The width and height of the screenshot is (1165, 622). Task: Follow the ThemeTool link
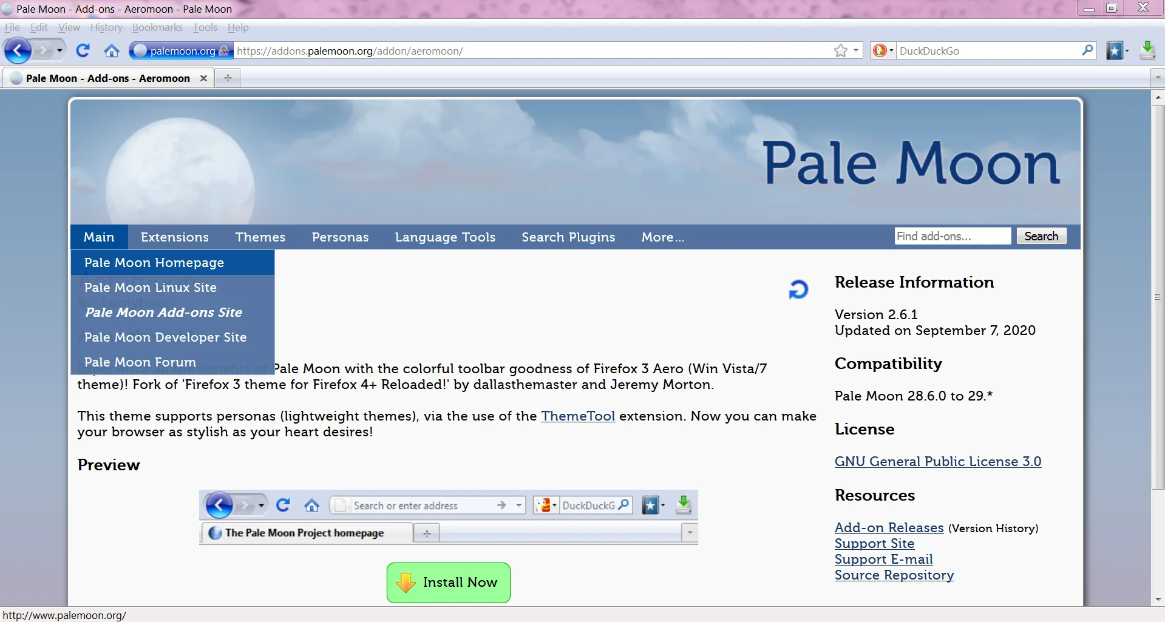[578, 416]
